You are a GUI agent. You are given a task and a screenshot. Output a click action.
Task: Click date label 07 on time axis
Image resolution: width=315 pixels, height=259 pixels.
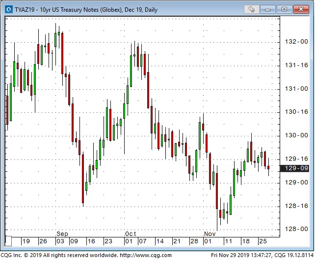(x=143, y=241)
